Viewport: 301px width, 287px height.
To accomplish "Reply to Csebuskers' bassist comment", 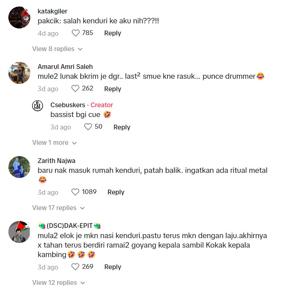I will pyautogui.click(x=122, y=127).
